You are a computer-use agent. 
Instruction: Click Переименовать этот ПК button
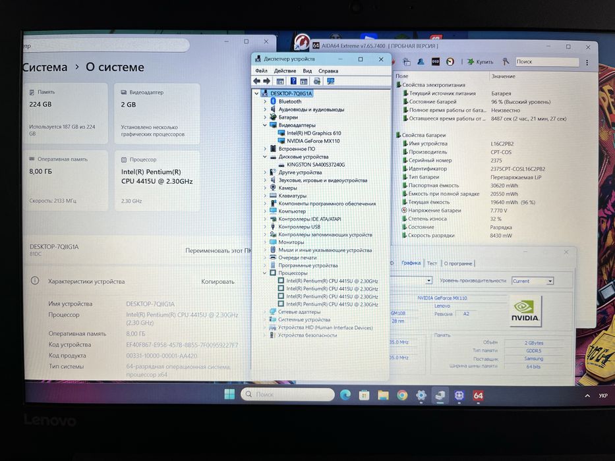point(218,250)
